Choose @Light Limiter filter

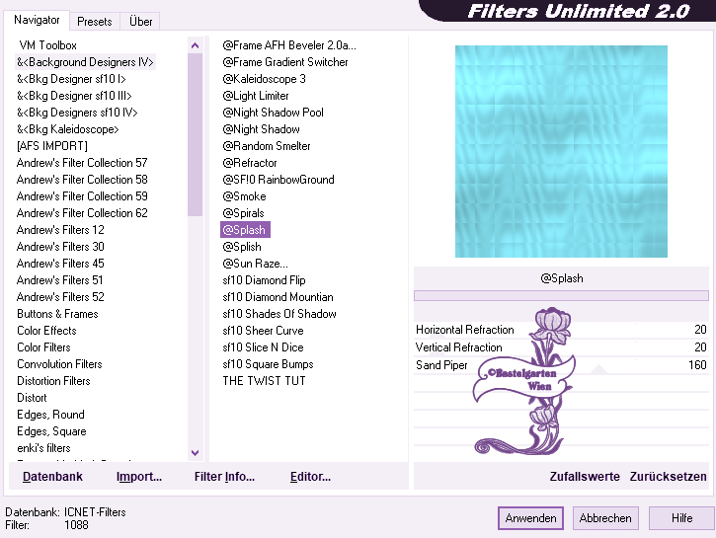[x=256, y=96]
